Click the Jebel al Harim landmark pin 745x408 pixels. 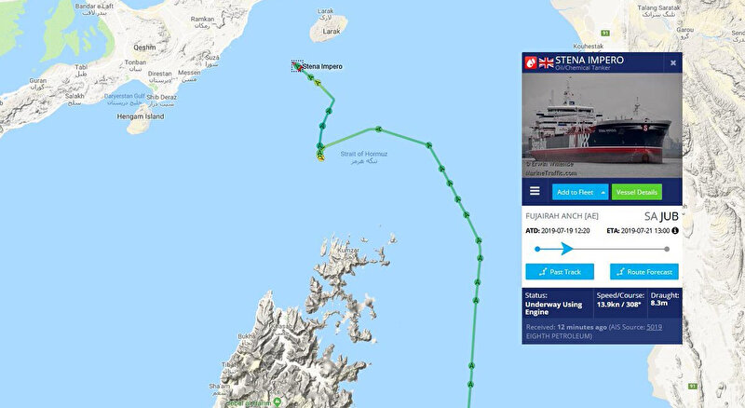click(x=278, y=403)
